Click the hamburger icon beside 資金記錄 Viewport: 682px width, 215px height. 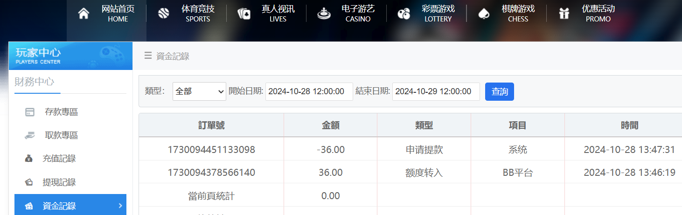tap(148, 56)
